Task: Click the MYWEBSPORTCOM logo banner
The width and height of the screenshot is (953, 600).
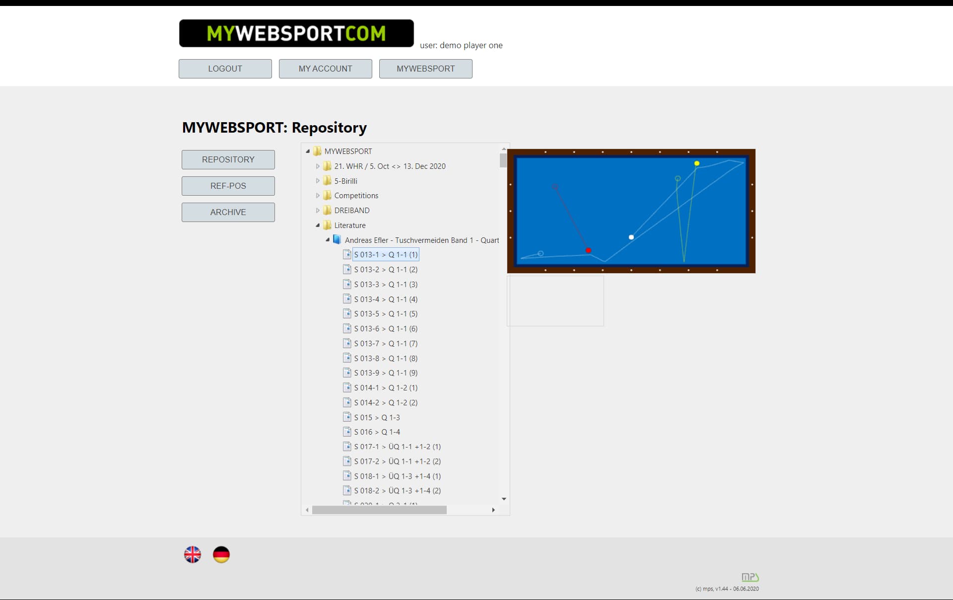Action: 296,33
